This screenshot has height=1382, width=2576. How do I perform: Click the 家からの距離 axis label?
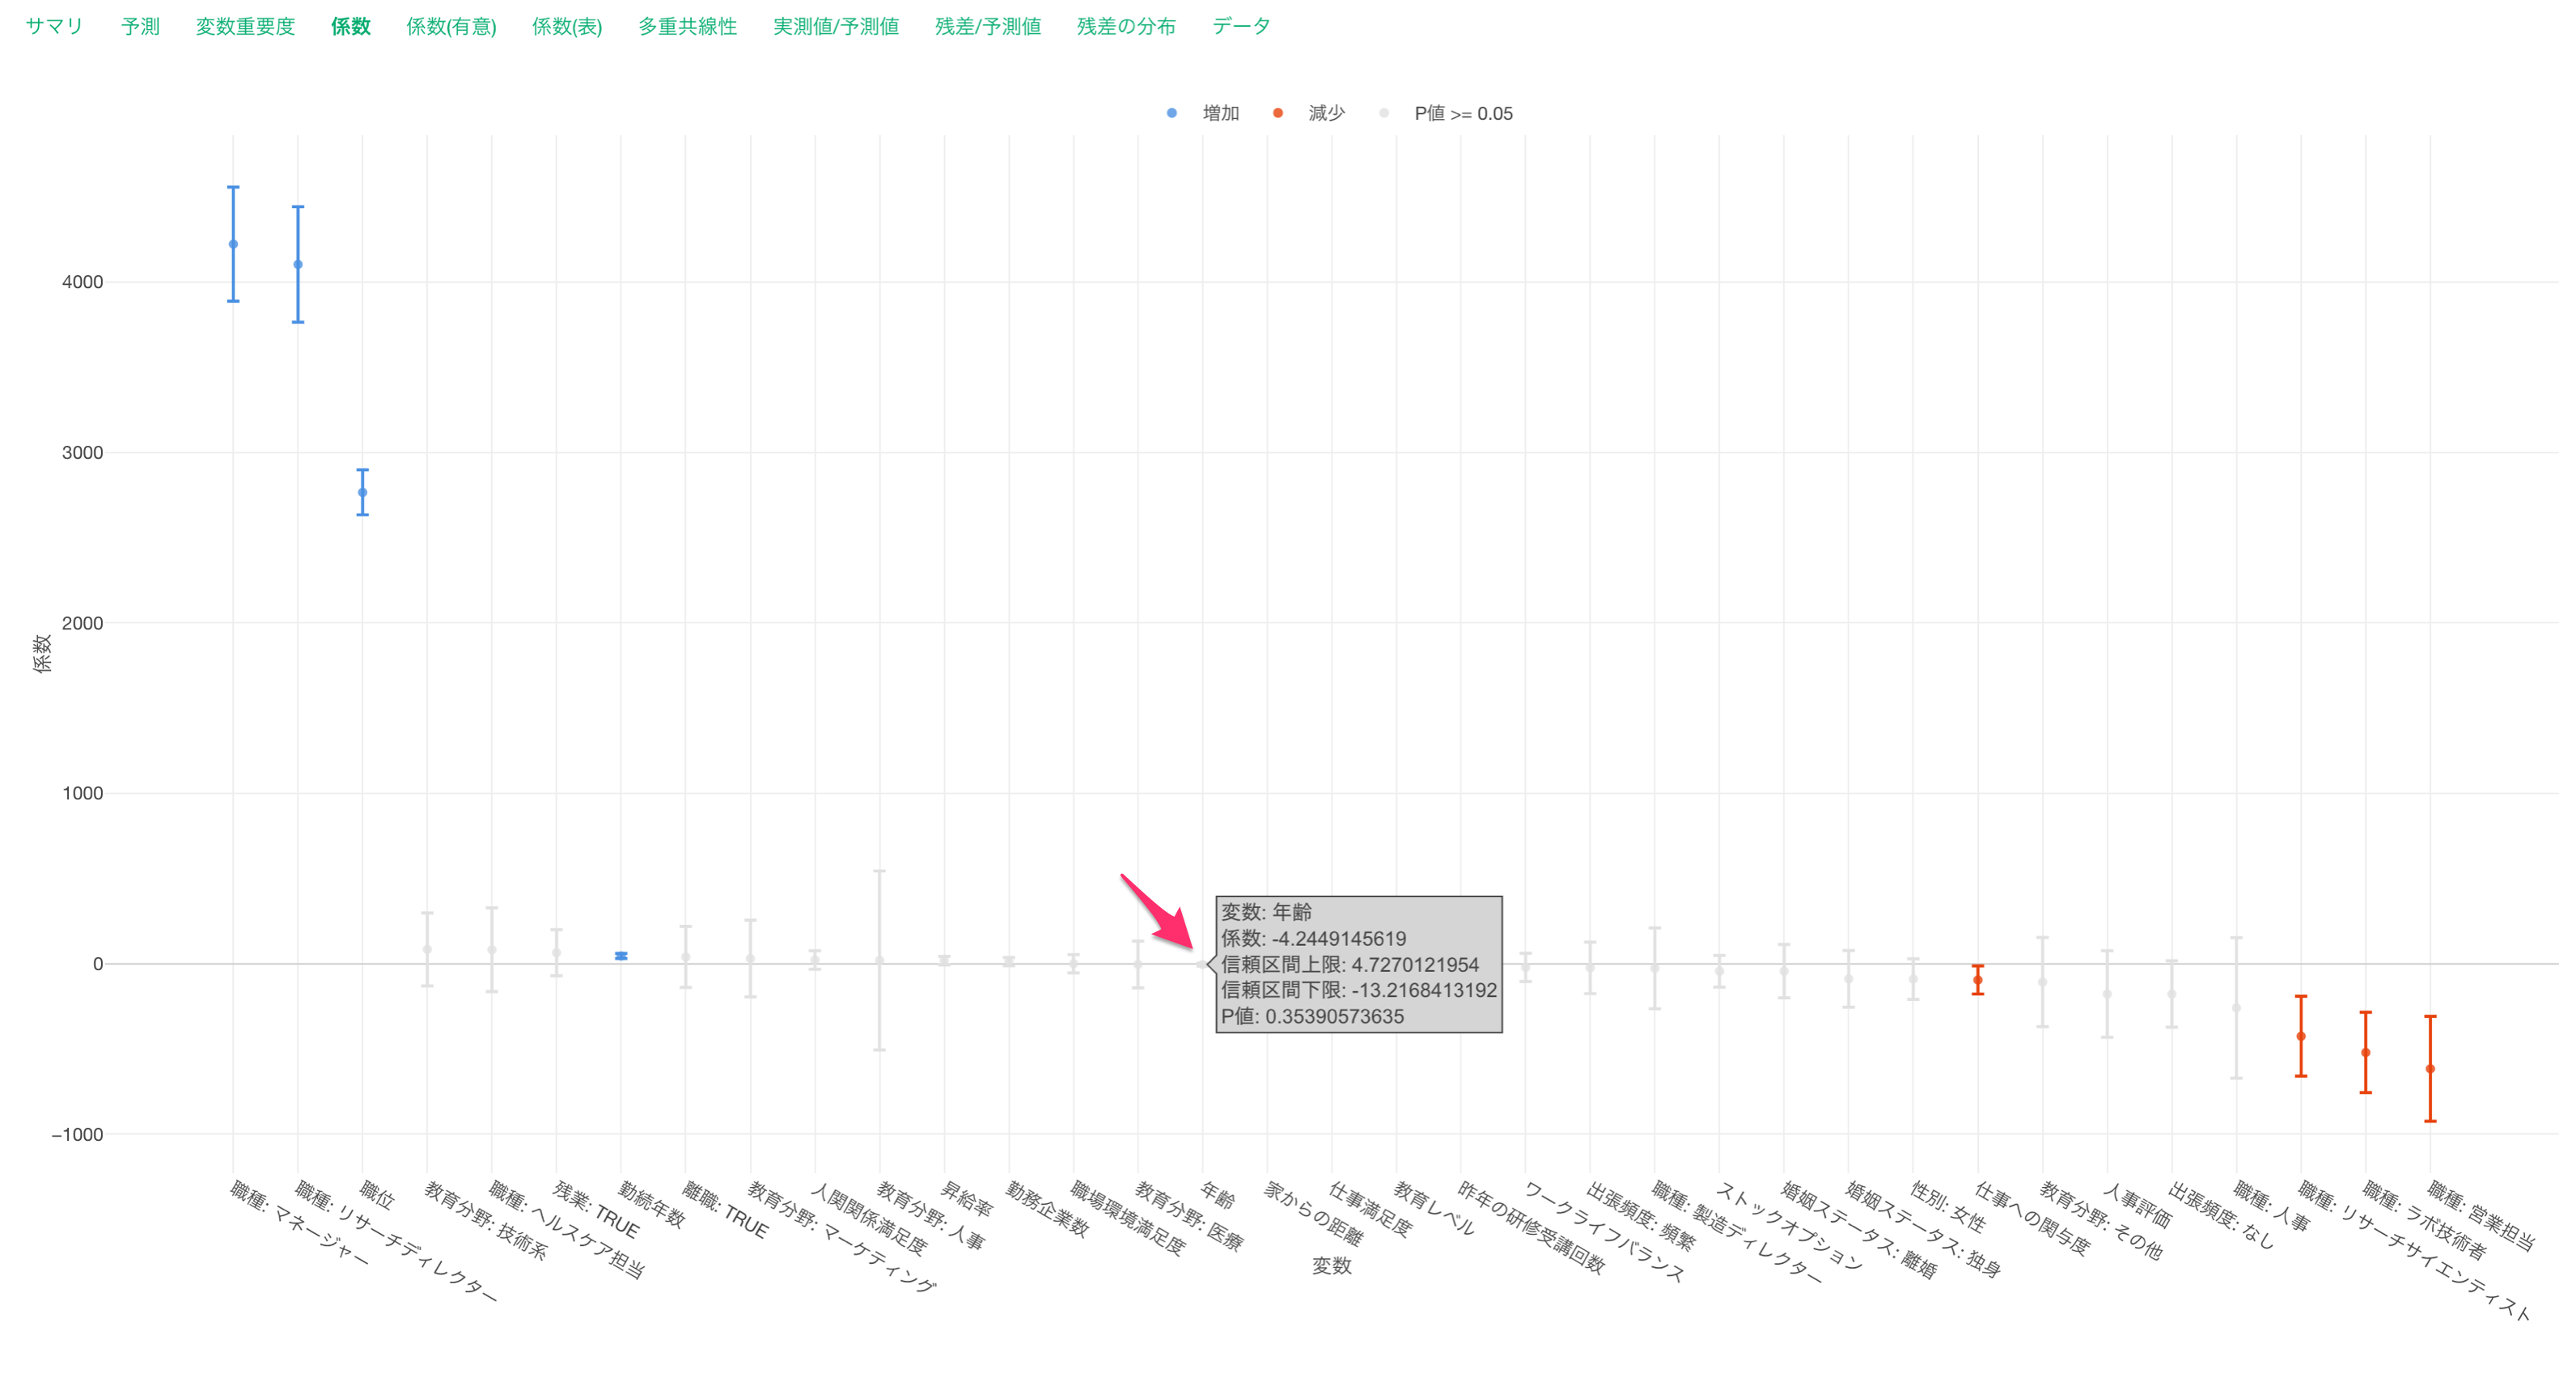point(1314,1213)
